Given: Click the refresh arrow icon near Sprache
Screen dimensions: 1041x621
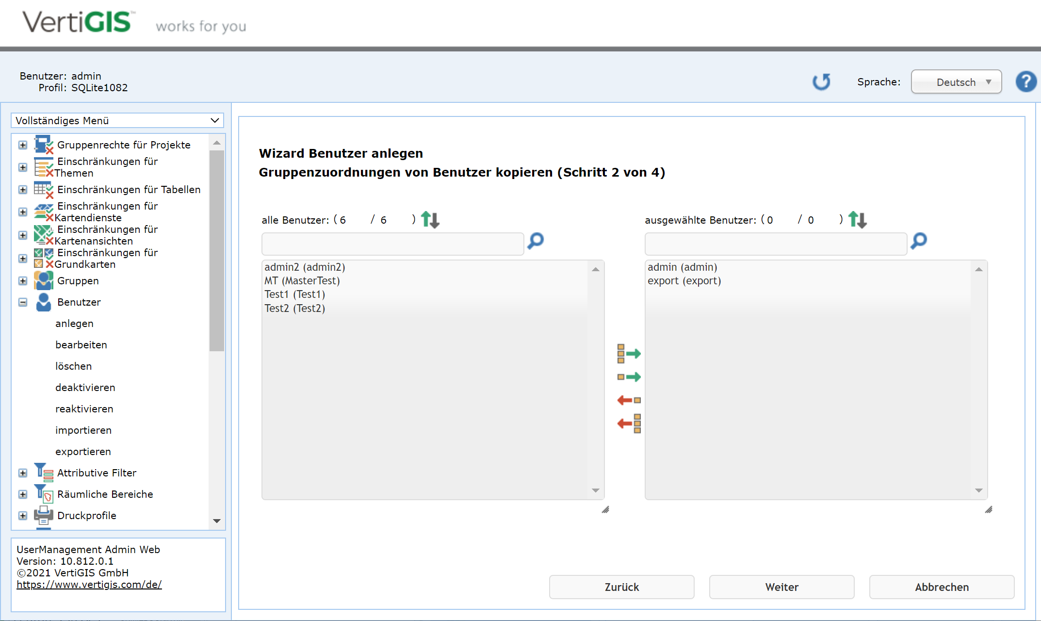Looking at the screenshot, I should [821, 82].
